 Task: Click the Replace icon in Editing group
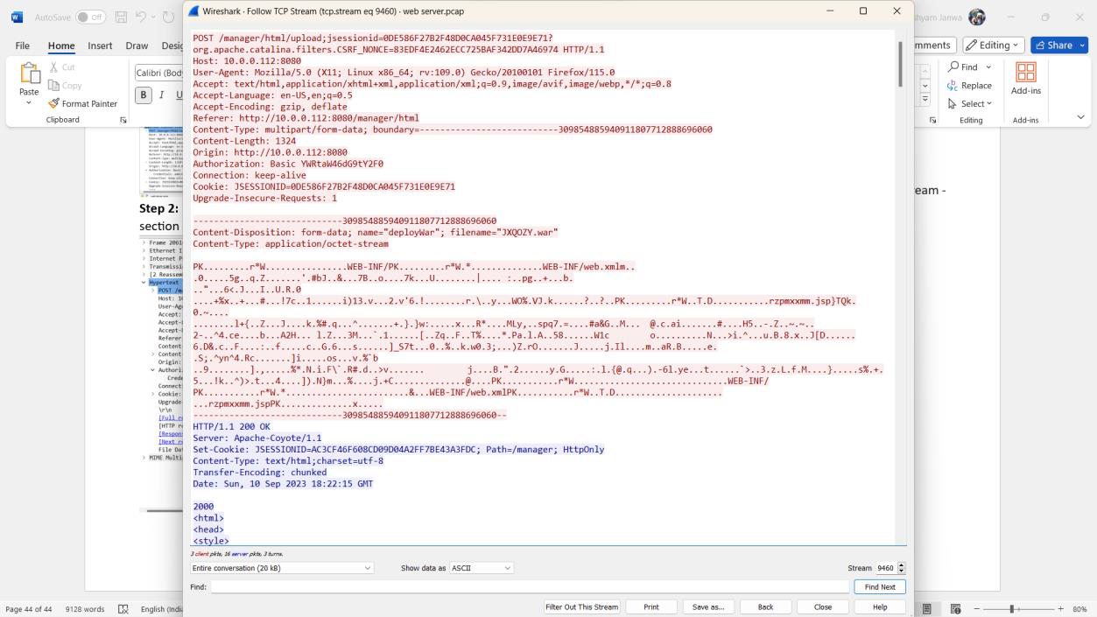click(x=953, y=86)
